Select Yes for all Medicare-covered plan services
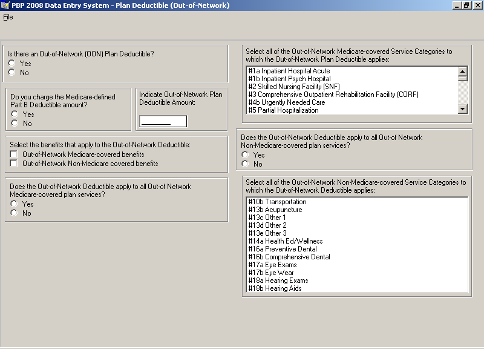This screenshot has width=484, height=349. (14, 204)
